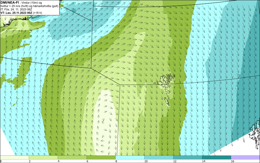Click the 8–10 m/s light cyan legend swatch
The image size is (260, 163).
tap(130, 157)
